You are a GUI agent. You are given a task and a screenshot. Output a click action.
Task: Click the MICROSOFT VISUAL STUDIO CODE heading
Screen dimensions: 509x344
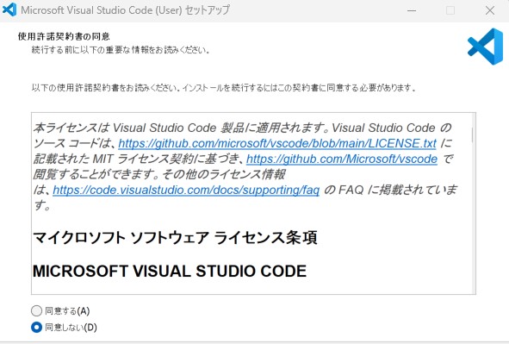click(x=170, y=271)
